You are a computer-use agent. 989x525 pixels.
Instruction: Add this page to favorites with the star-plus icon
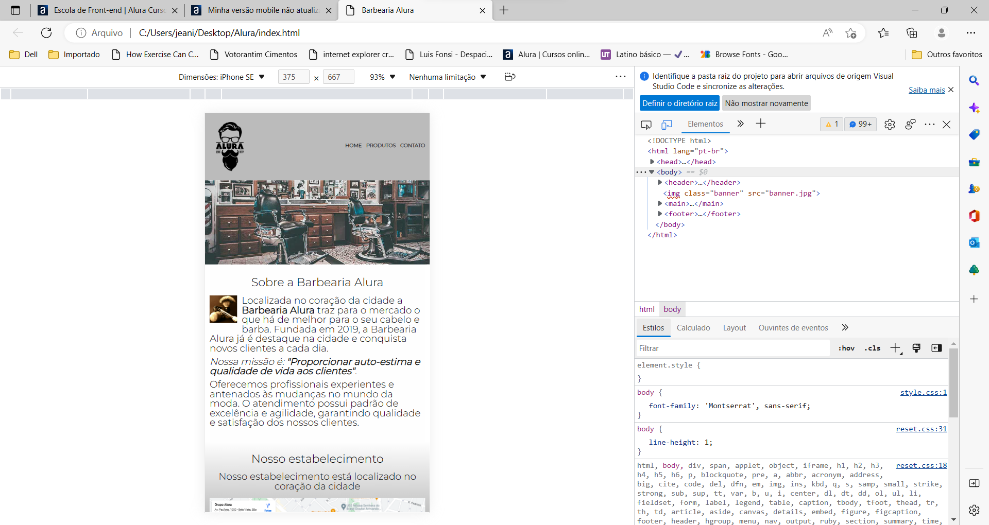(x=850, y=33)
